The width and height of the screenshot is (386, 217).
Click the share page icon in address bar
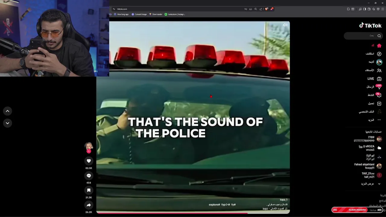[261, 9]
